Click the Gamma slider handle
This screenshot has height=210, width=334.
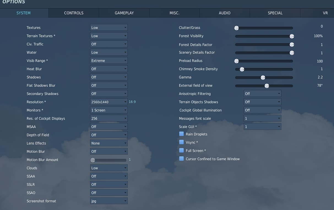(x=263, y=78)
